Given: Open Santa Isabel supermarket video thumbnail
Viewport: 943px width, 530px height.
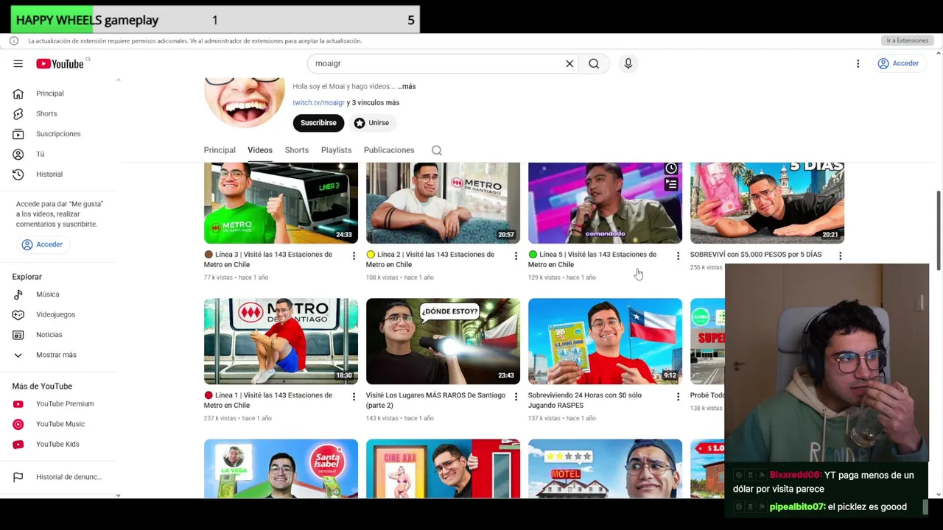Looking at the screenshot, I should tap(281, 468).
